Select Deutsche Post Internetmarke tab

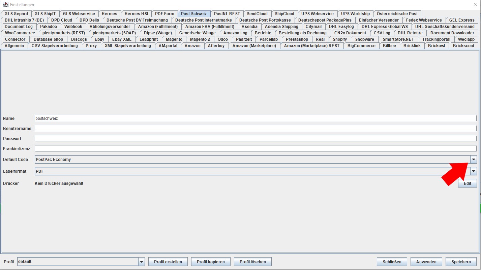pos(204,20)
